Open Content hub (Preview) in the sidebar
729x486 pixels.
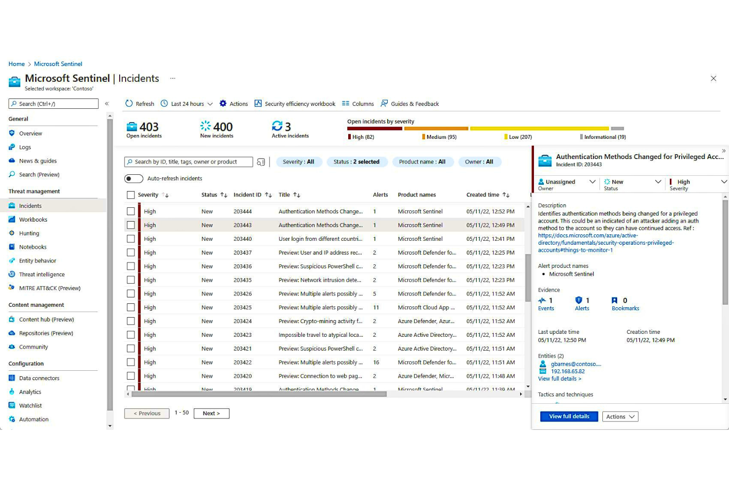(x=46, y=320)
